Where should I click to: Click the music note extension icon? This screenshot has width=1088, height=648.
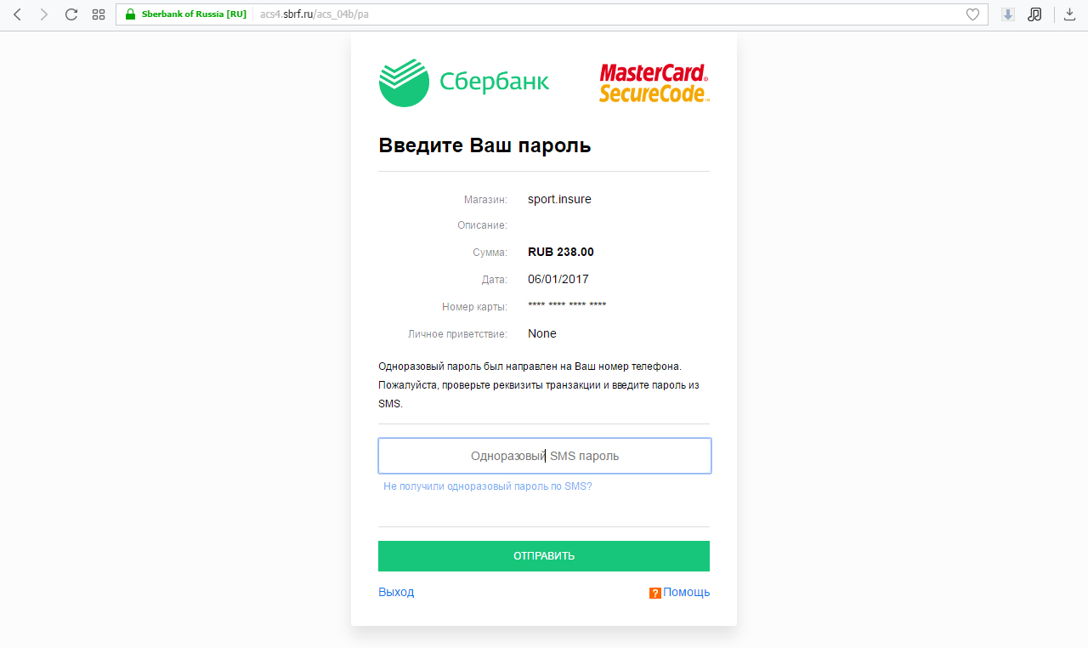point(1034,14)
